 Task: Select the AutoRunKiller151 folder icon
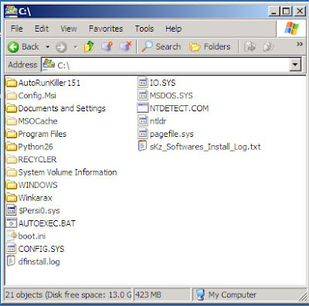[x=12, y=83]
